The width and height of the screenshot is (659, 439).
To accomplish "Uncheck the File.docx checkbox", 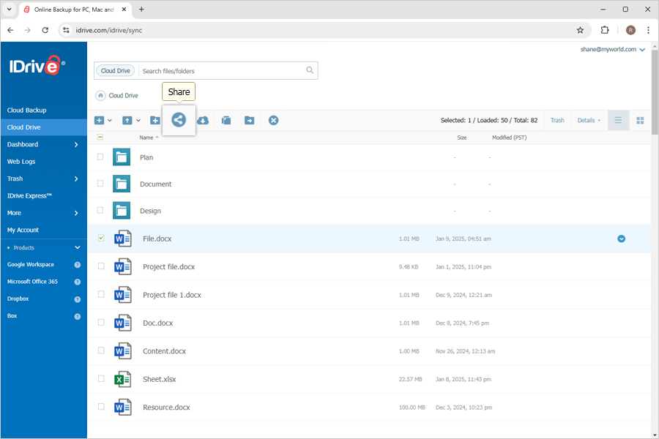I will tap(101, 239).
